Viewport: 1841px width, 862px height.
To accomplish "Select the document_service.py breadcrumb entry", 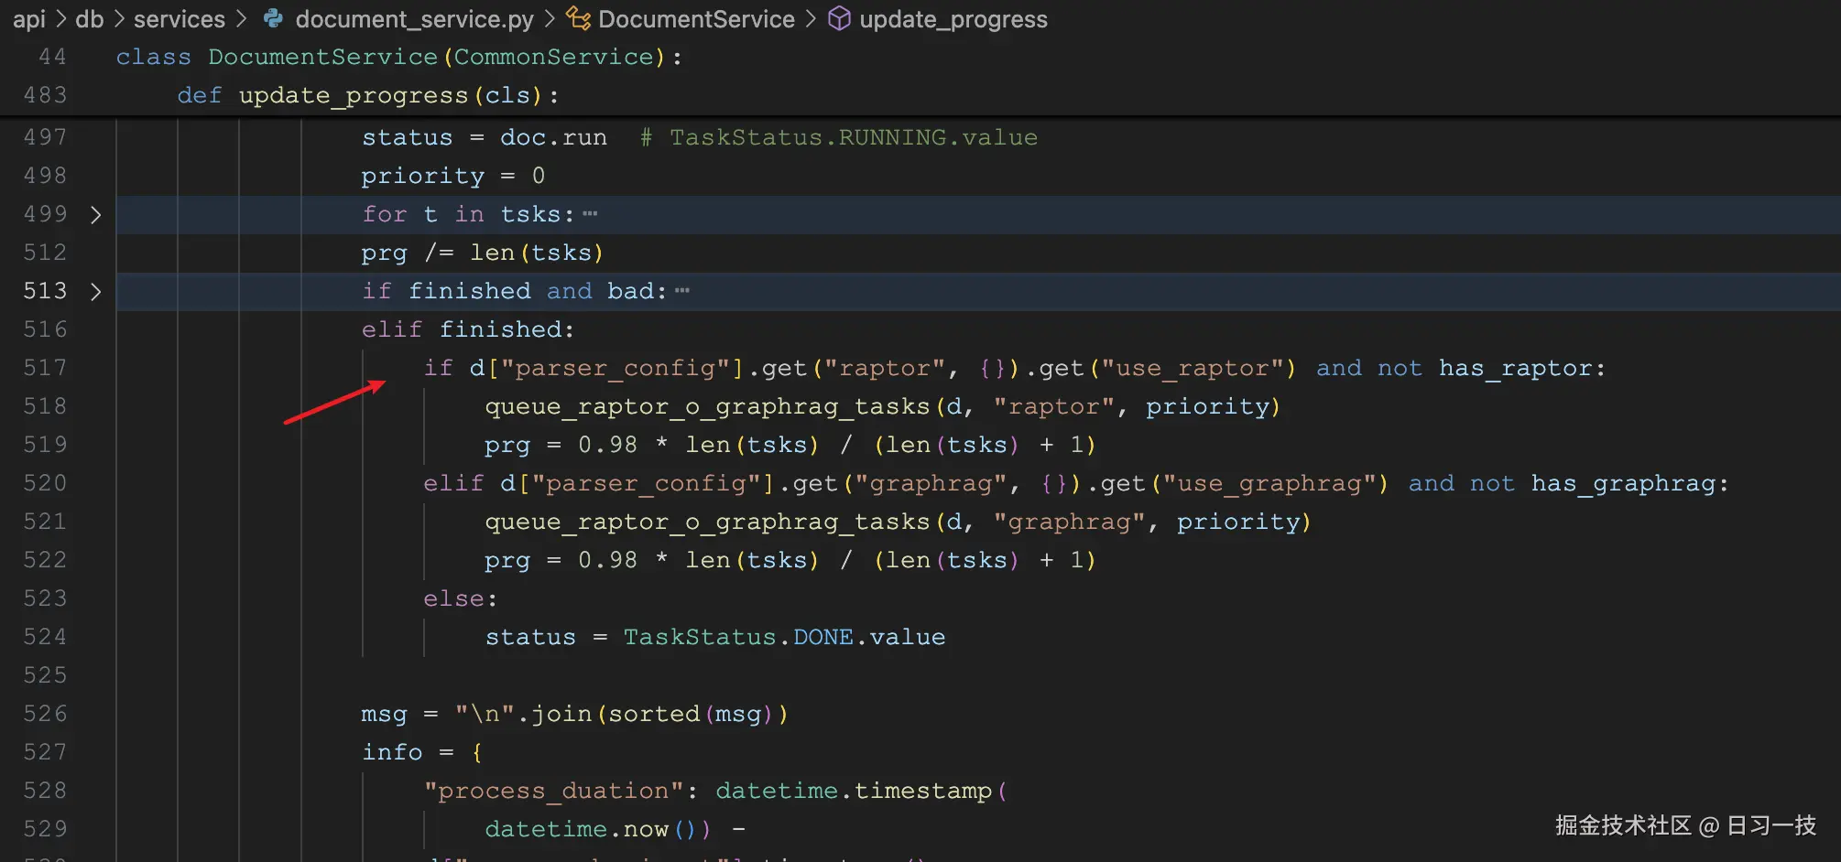I will (415, 18).
